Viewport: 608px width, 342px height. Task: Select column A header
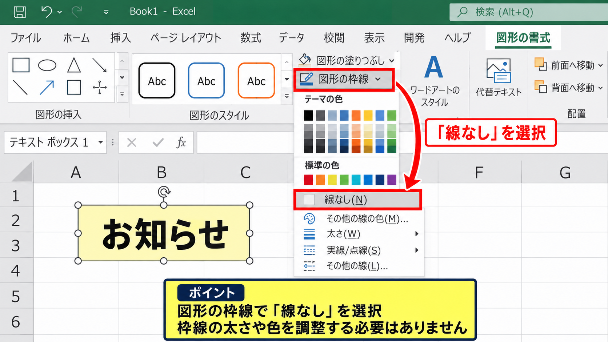(x=76, y=172)
